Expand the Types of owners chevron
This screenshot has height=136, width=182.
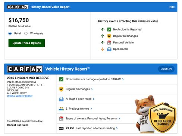[119, 119]
